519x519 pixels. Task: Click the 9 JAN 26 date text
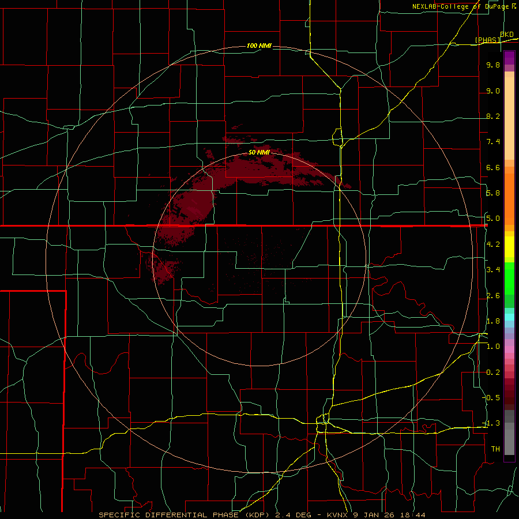[x=374, y=515]
